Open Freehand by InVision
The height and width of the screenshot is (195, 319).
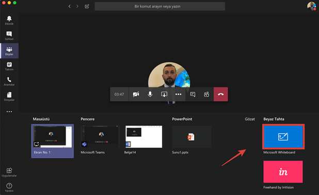pyautogui.click(x=283, y=172)
